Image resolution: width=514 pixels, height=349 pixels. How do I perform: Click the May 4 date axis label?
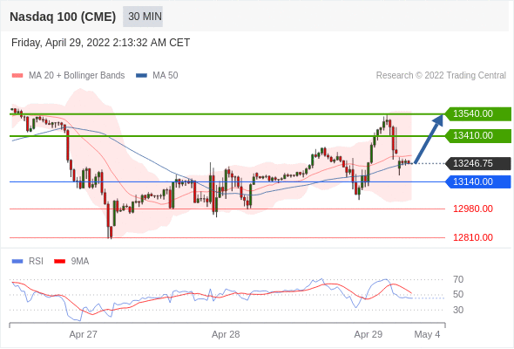click(x=427, y=334)
